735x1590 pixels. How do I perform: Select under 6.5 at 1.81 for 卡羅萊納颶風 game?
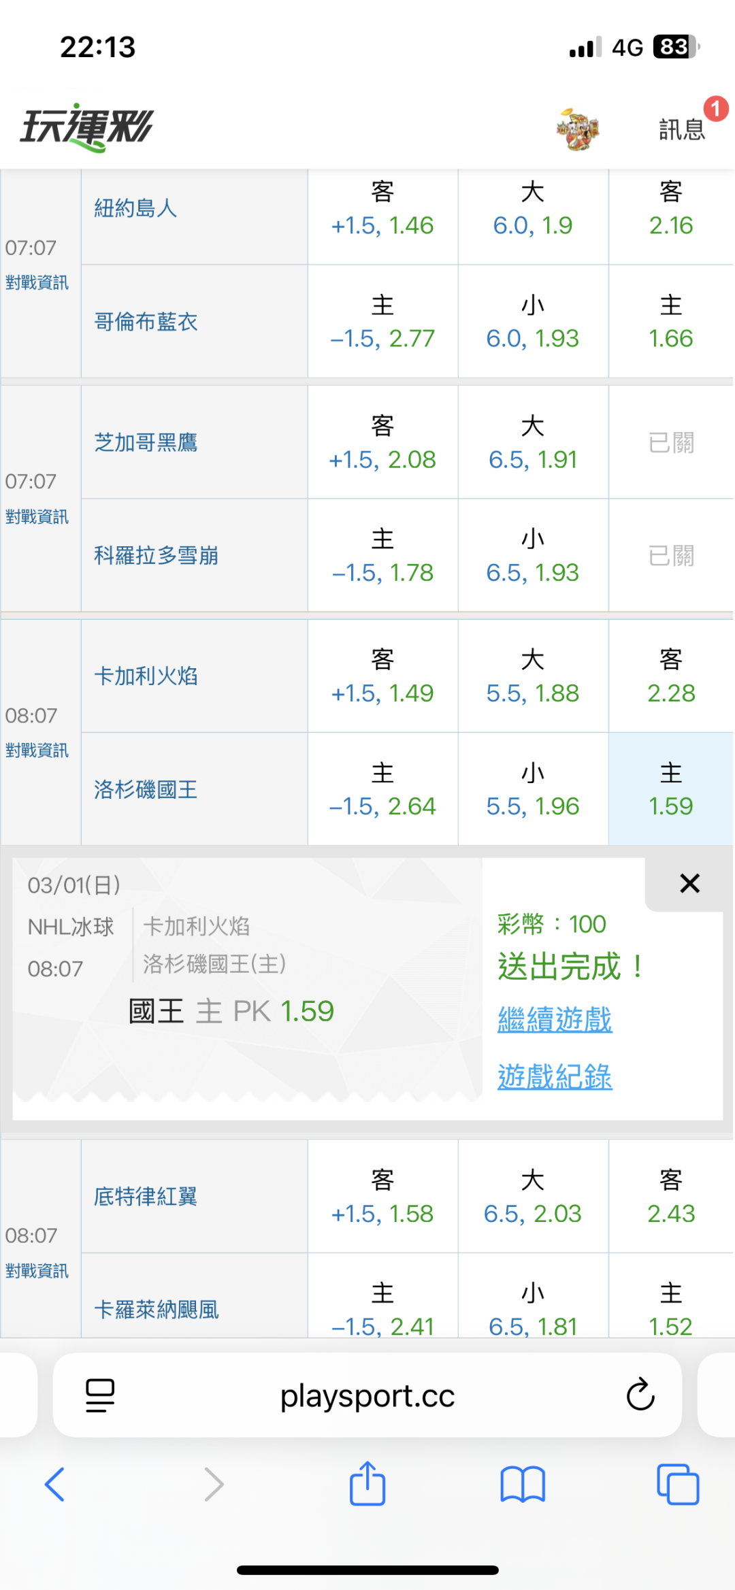tap(533, 1310)
